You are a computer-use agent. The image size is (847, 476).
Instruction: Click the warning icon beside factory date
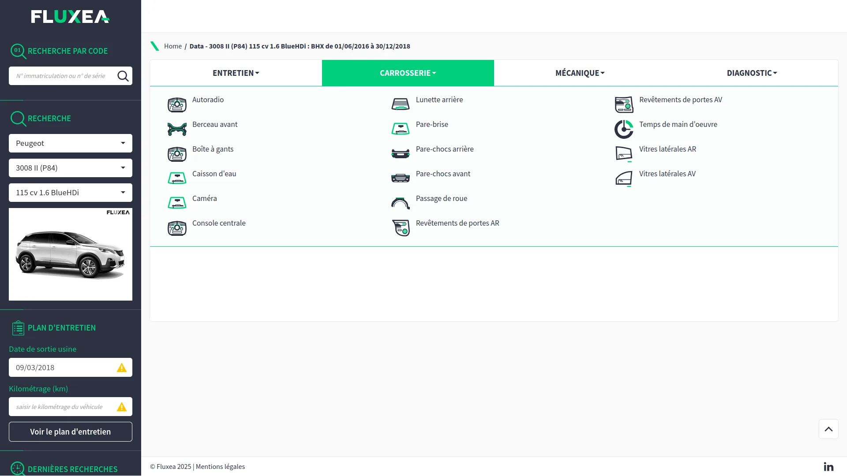pos(122,368)
